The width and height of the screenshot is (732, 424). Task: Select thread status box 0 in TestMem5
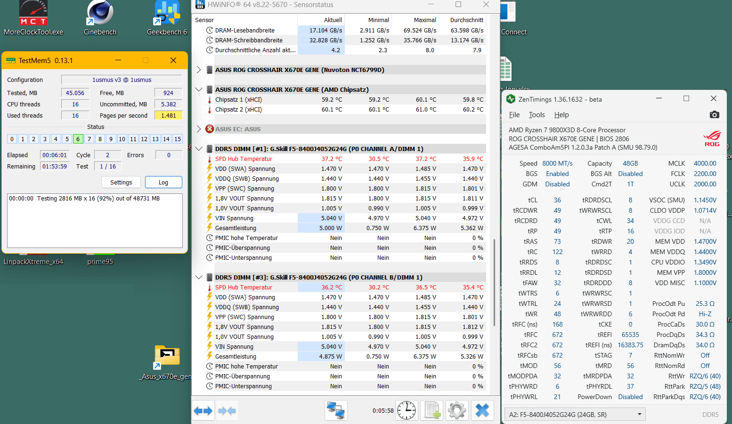[x=12, y=139]
